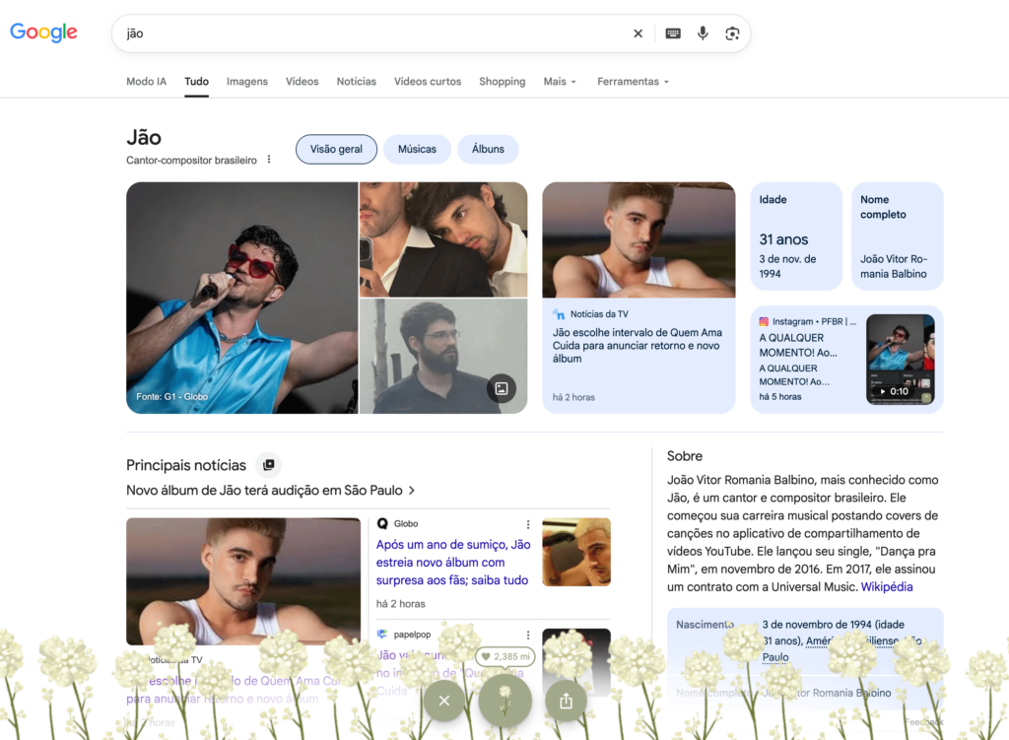Viewport: 1009px width, 740px height.
Task: Select the Visão geral chip
Action: 336,150
